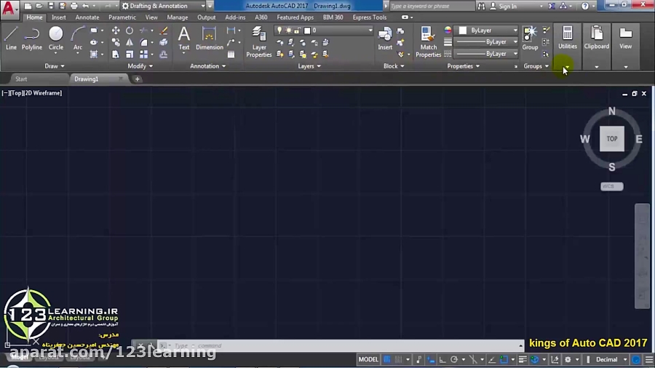655x368 pixels.
Task: Click the Plot printer icon in quick access
Action: (x=74, y=6)
